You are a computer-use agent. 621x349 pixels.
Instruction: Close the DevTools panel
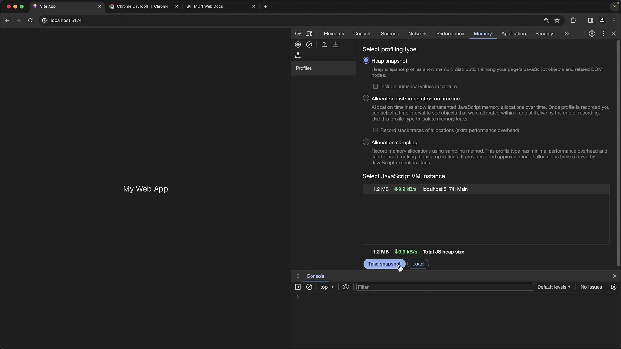pos(614,34)
